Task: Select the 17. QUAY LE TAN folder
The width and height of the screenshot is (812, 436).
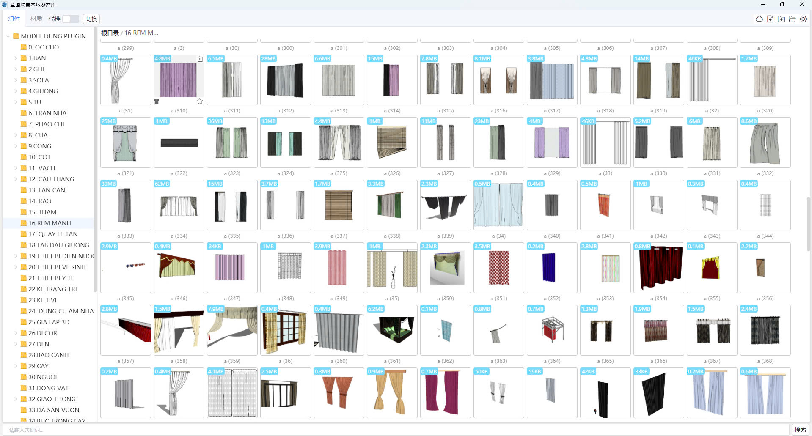Action: pyautogui.click(x=53, y=234)
